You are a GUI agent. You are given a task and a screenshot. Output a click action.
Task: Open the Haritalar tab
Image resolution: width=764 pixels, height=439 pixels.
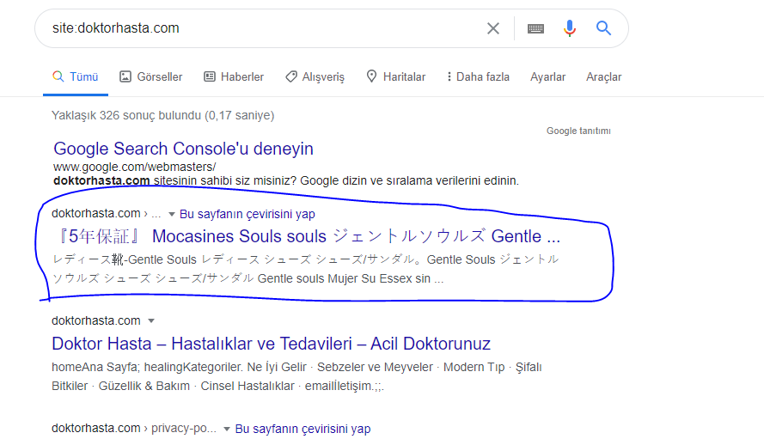coord(395,76)
